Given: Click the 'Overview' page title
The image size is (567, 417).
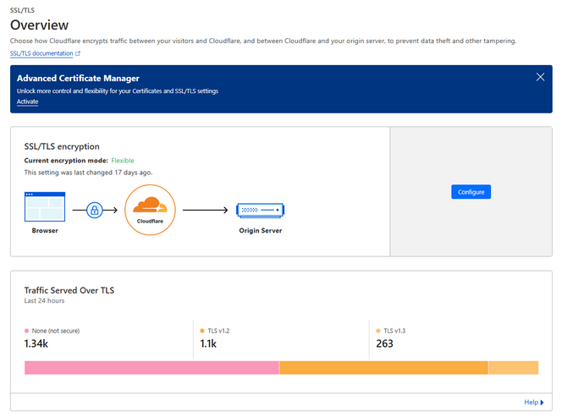Looking at the screenshot, I should (x=39, y=25).
